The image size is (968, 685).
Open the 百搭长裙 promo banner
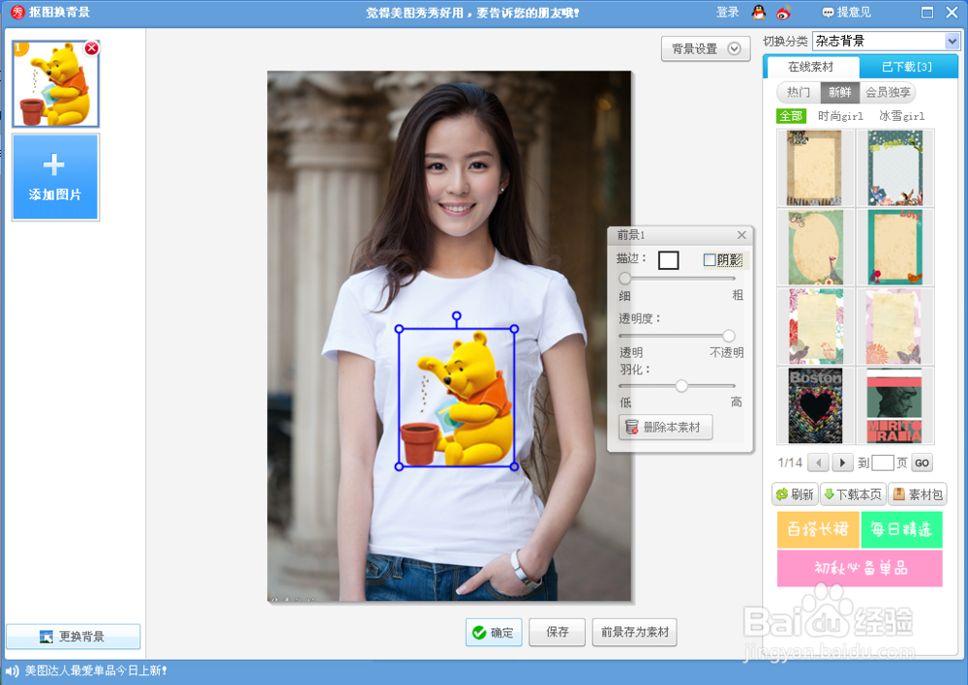(x=818, y=529)
